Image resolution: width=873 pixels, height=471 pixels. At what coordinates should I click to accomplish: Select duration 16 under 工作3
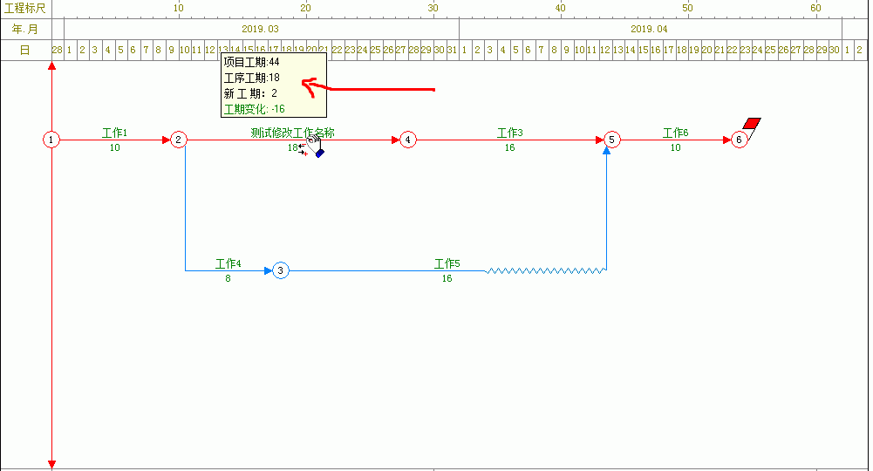(x=510, y=147)
